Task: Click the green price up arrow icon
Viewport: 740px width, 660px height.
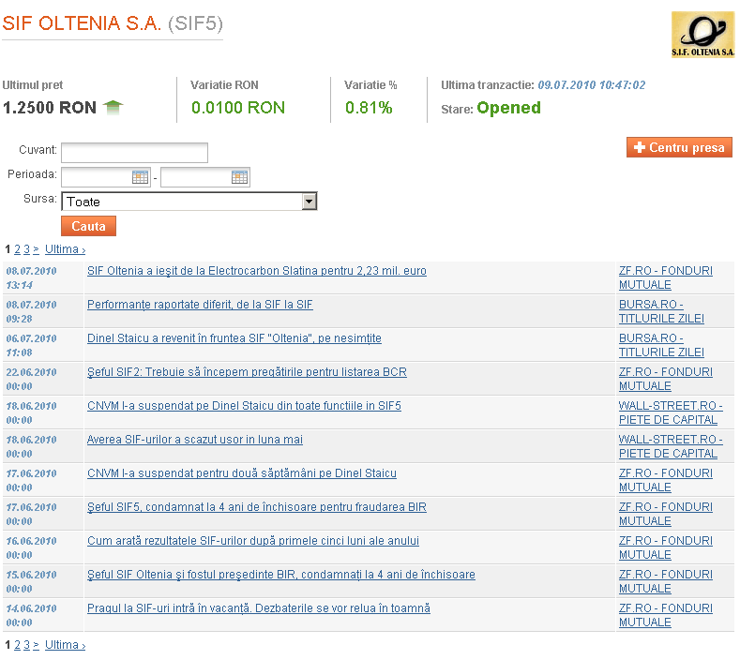Action: click(113, 108)
